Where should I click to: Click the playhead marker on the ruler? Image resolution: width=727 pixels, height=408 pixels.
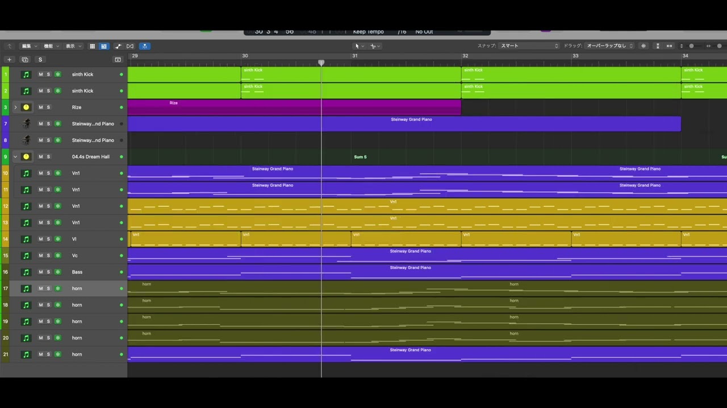coord(321,63)
